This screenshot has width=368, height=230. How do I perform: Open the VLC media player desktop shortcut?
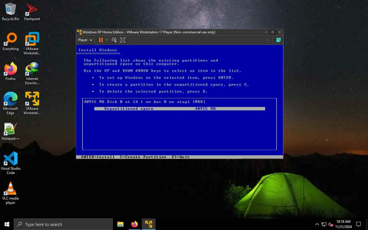point(11,193)
